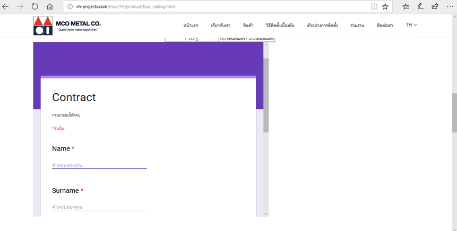This screenshot has width=457, height=231.
Task: Open the favorites hub icon
Action: (x=406, y=6)
